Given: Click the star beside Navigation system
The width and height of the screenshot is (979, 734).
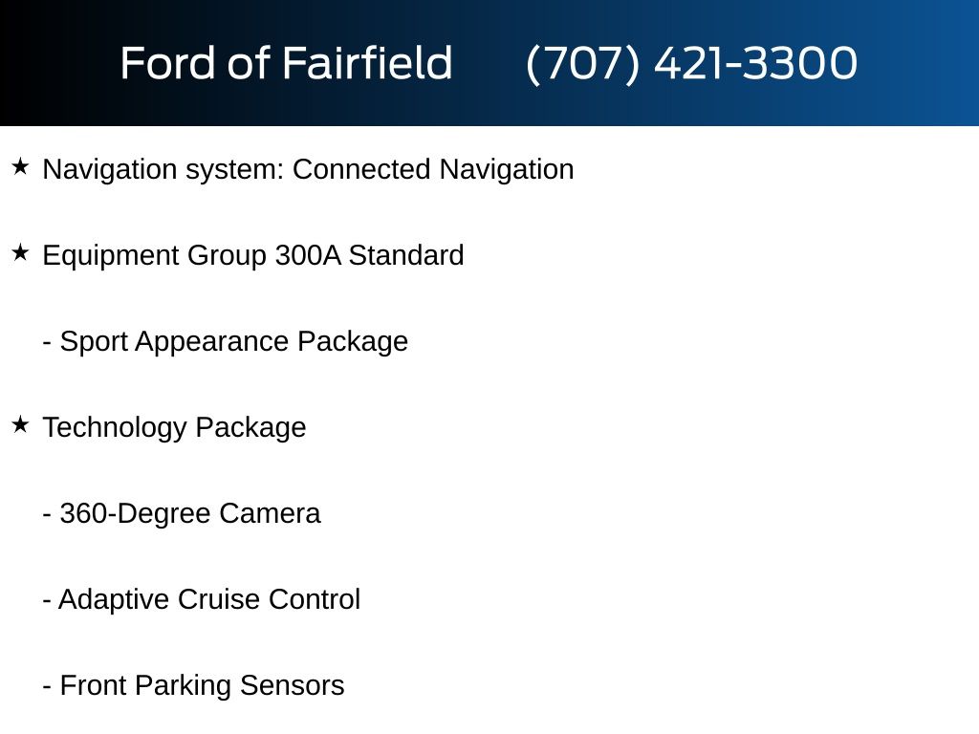Looking at the screenshot, I should [20, 167].
